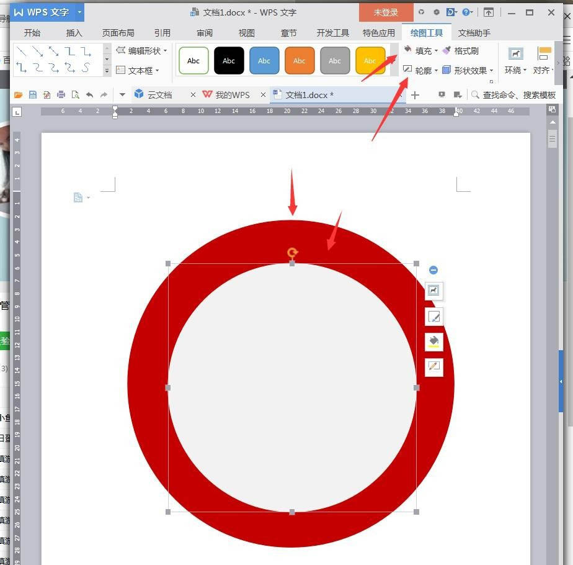Click the paragraph layout icon in the margin
This screenshot has height=565, width=573.
point(78,197)
